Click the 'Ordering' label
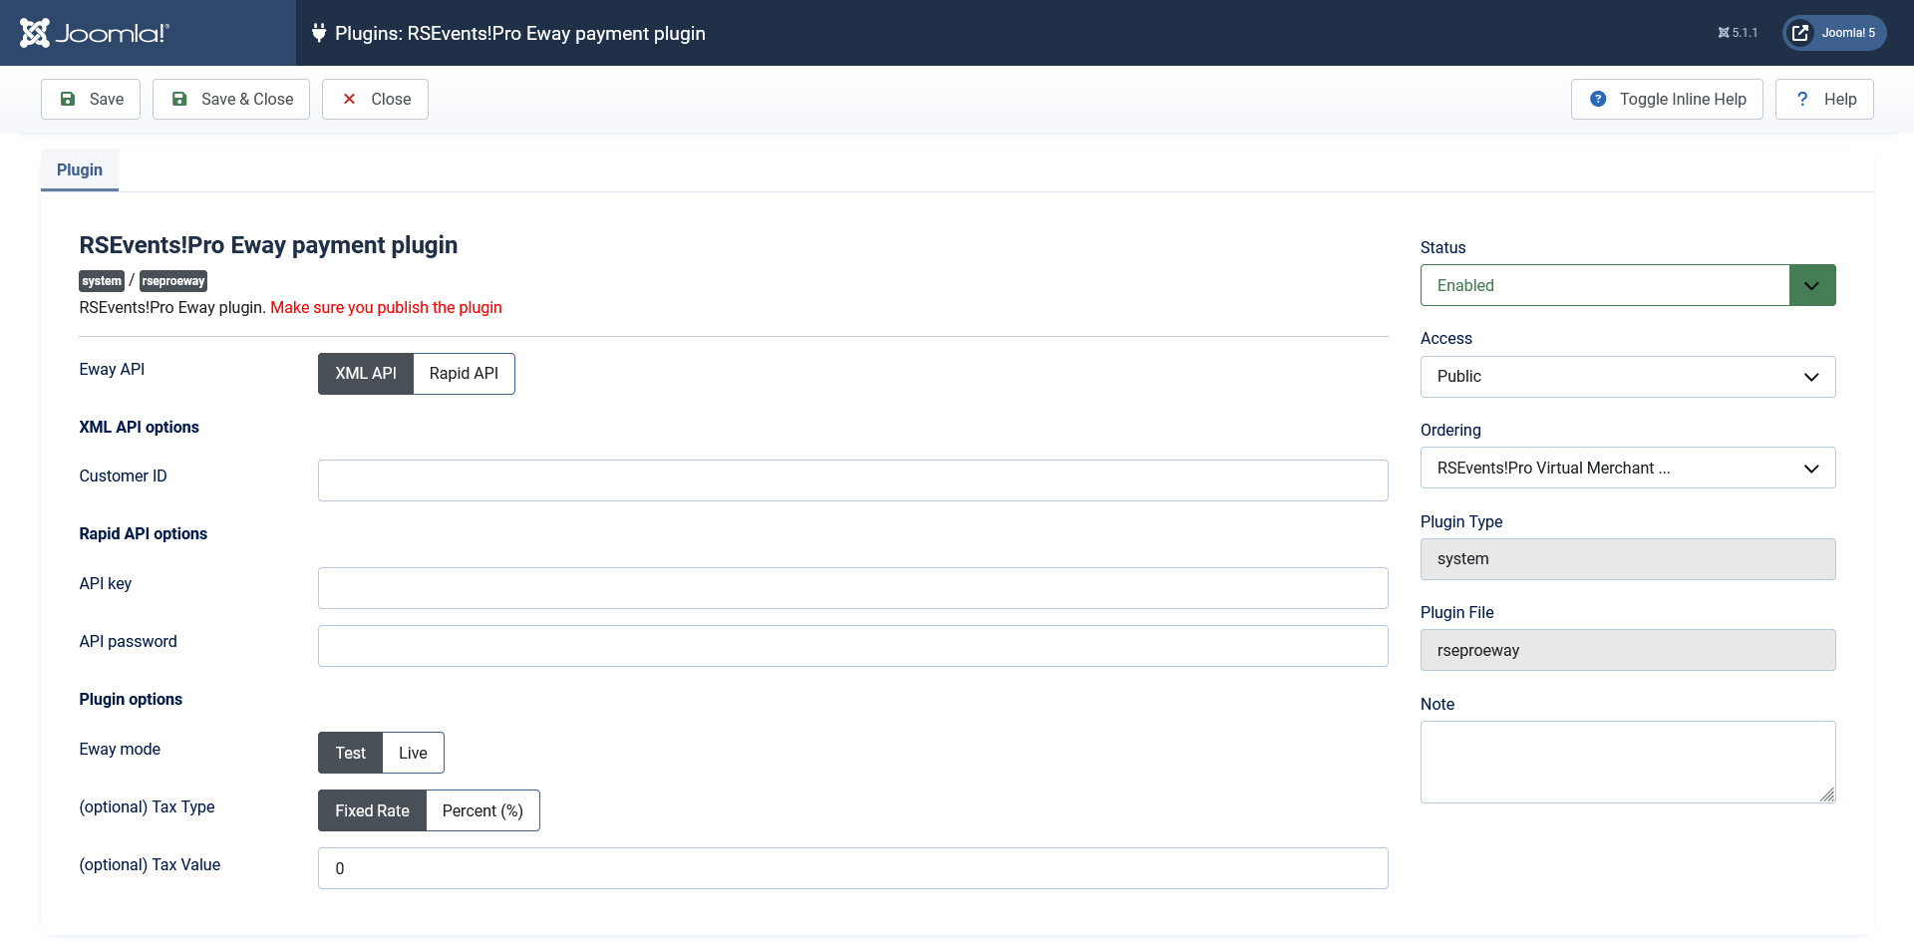 point(1450,430)
